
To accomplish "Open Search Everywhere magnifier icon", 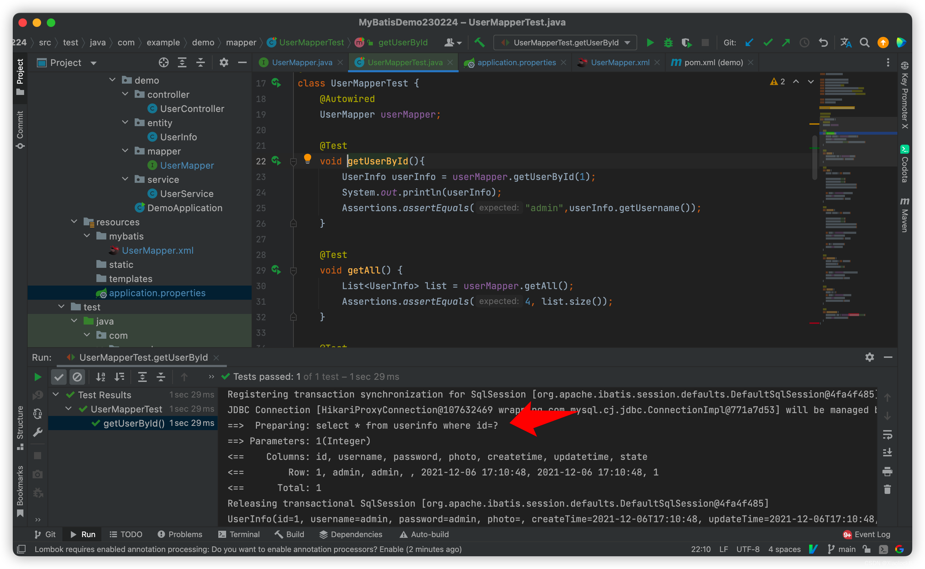I will pos(864,43).
